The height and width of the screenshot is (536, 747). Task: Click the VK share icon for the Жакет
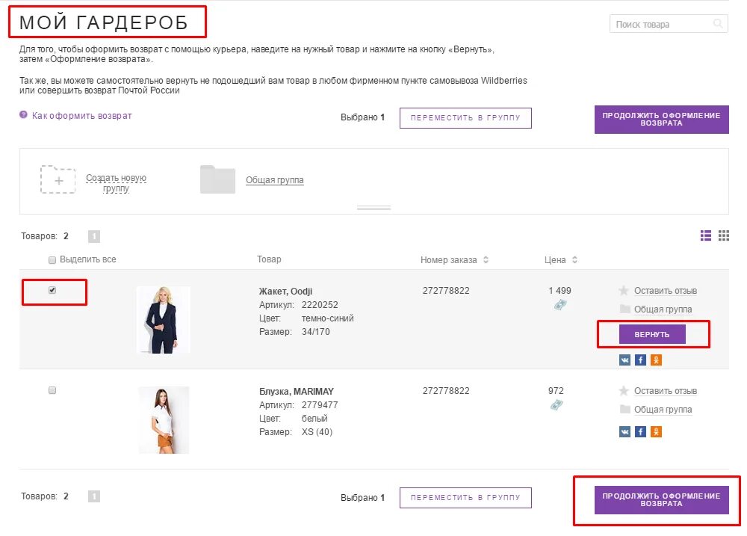pos(624,360)
